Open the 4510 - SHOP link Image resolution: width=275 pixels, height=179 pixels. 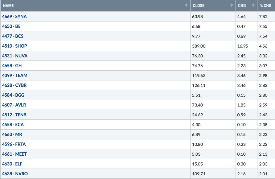click(x=14, y=46)
